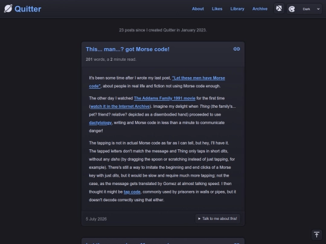Click the '5 July 2026' post date
The image size is (326, 244).
click(x=96, y=219)
